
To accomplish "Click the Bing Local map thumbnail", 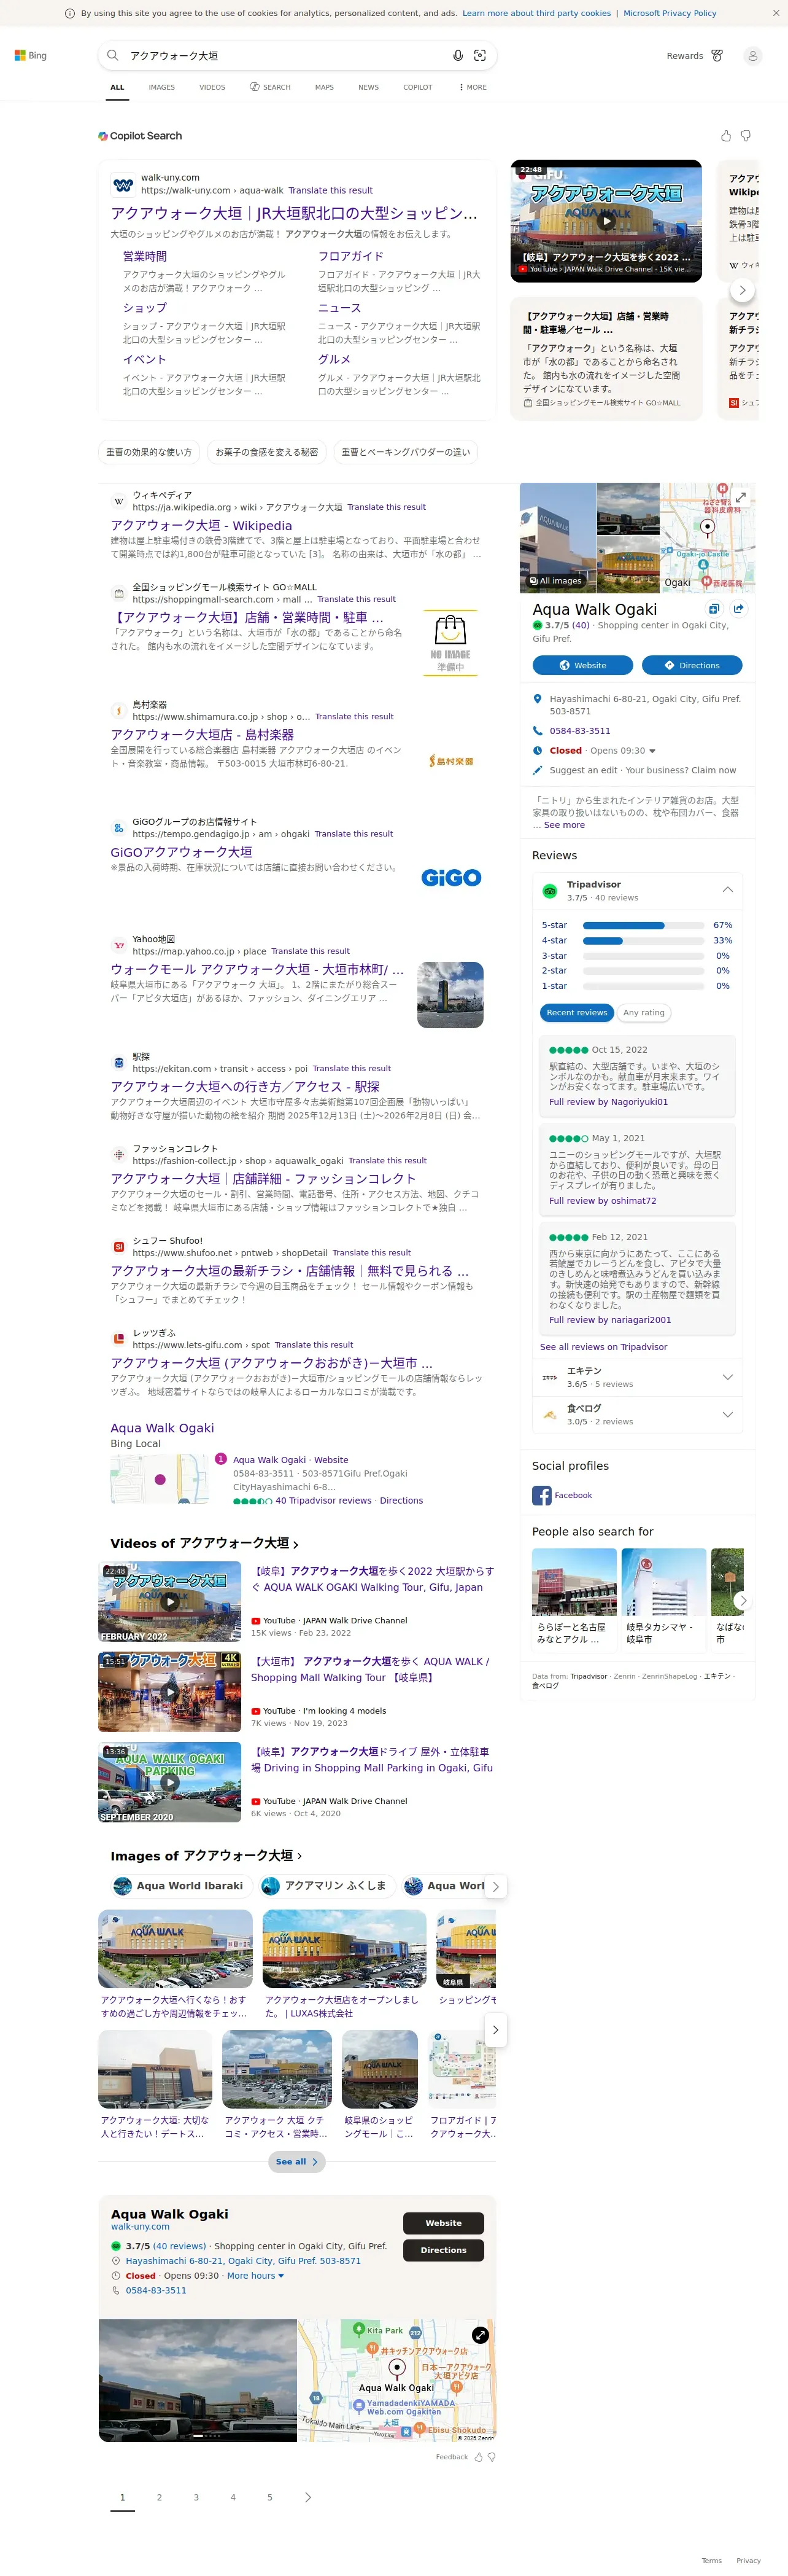I will pos(160,1479).
